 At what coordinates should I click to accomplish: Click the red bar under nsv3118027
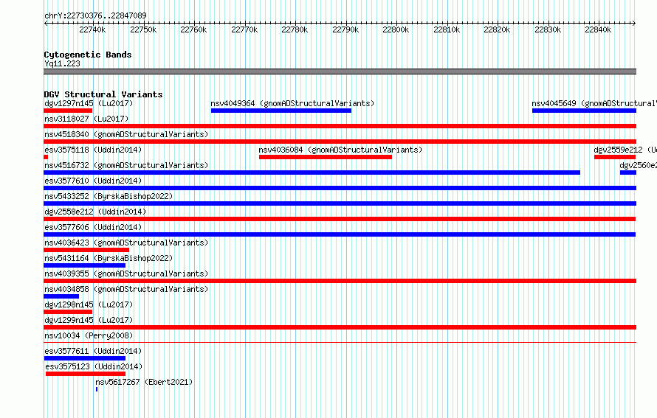tap(340, 126)
